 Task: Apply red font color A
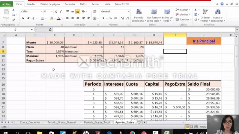pyautogui.click(x=59, y=18)
